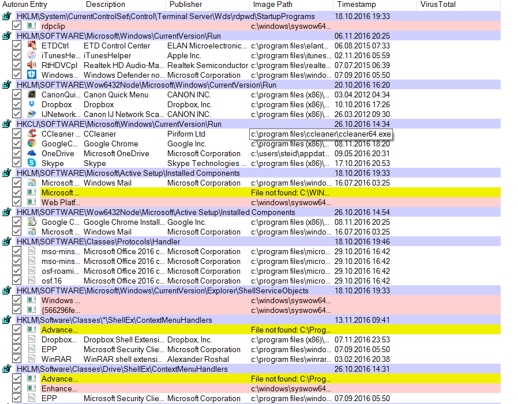Click the {566296fe... entry icon
This screenshot has height=404, width=518.
[x=32, y=310]
